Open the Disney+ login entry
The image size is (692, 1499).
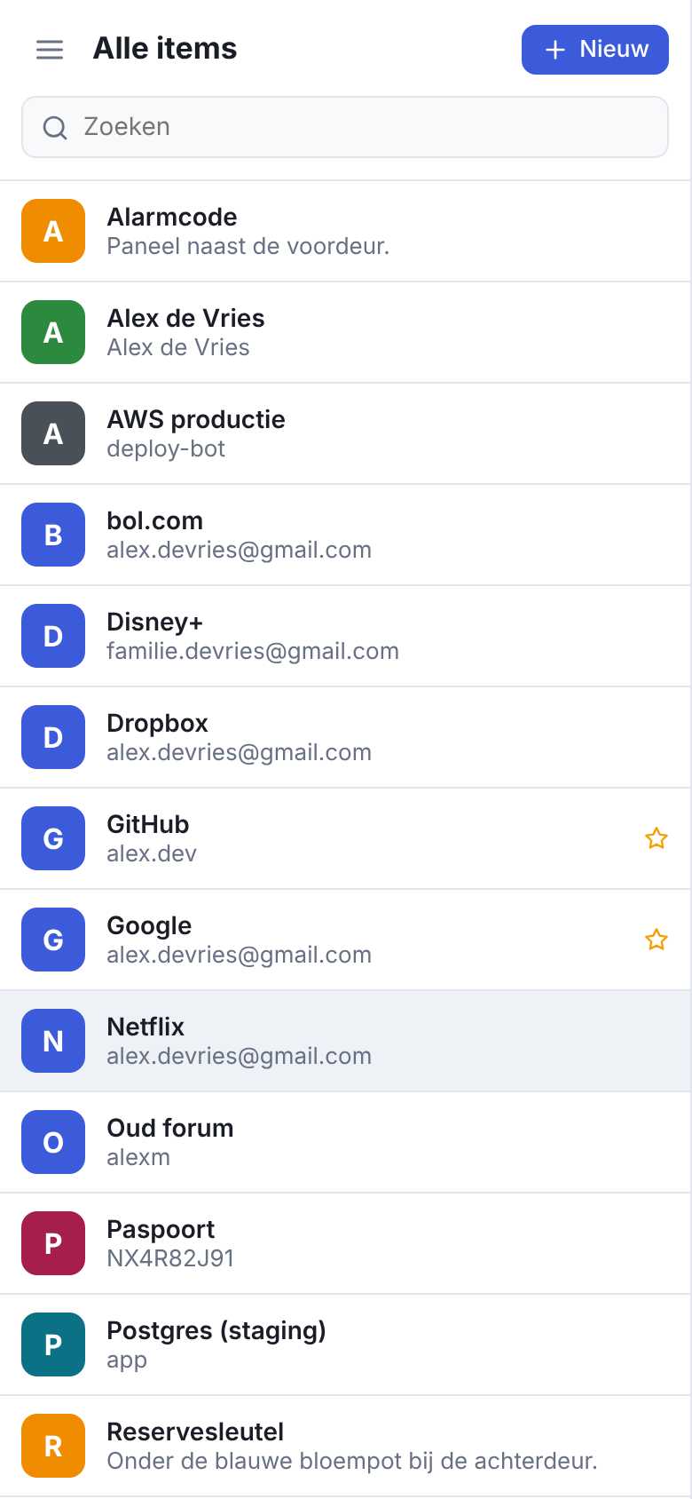346,636
